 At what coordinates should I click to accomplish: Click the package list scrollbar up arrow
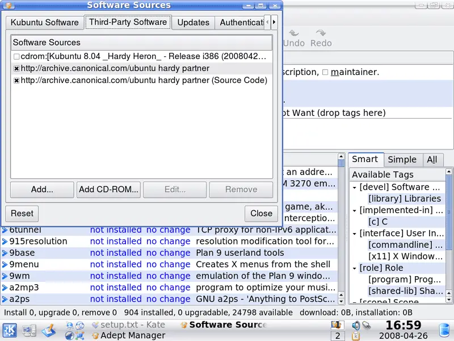(x=341, y=157)
